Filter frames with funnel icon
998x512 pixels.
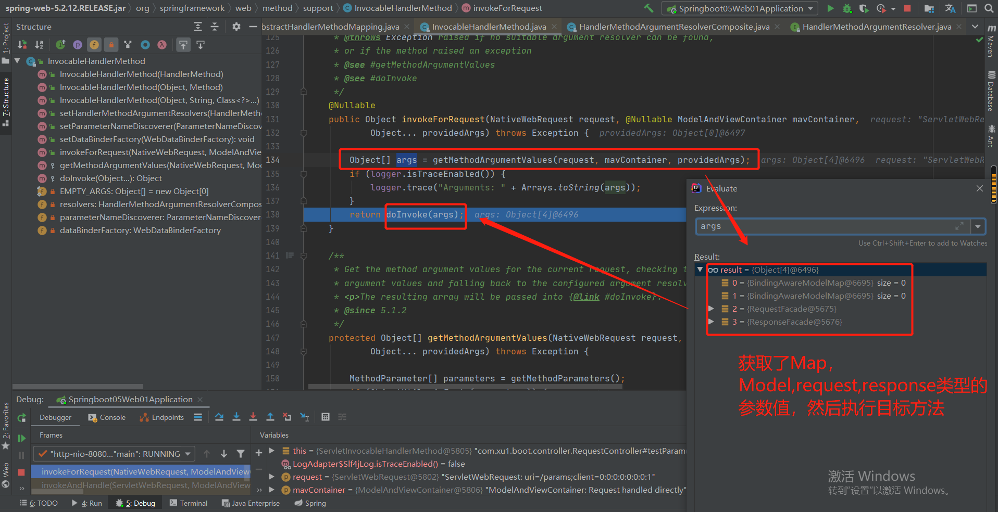coord(241,454)
